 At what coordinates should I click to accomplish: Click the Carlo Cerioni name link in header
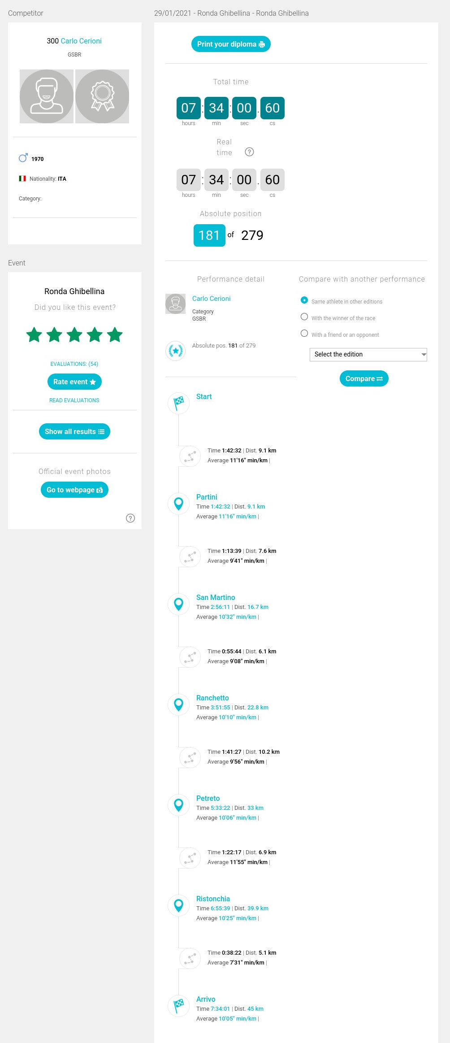(81, 41)
